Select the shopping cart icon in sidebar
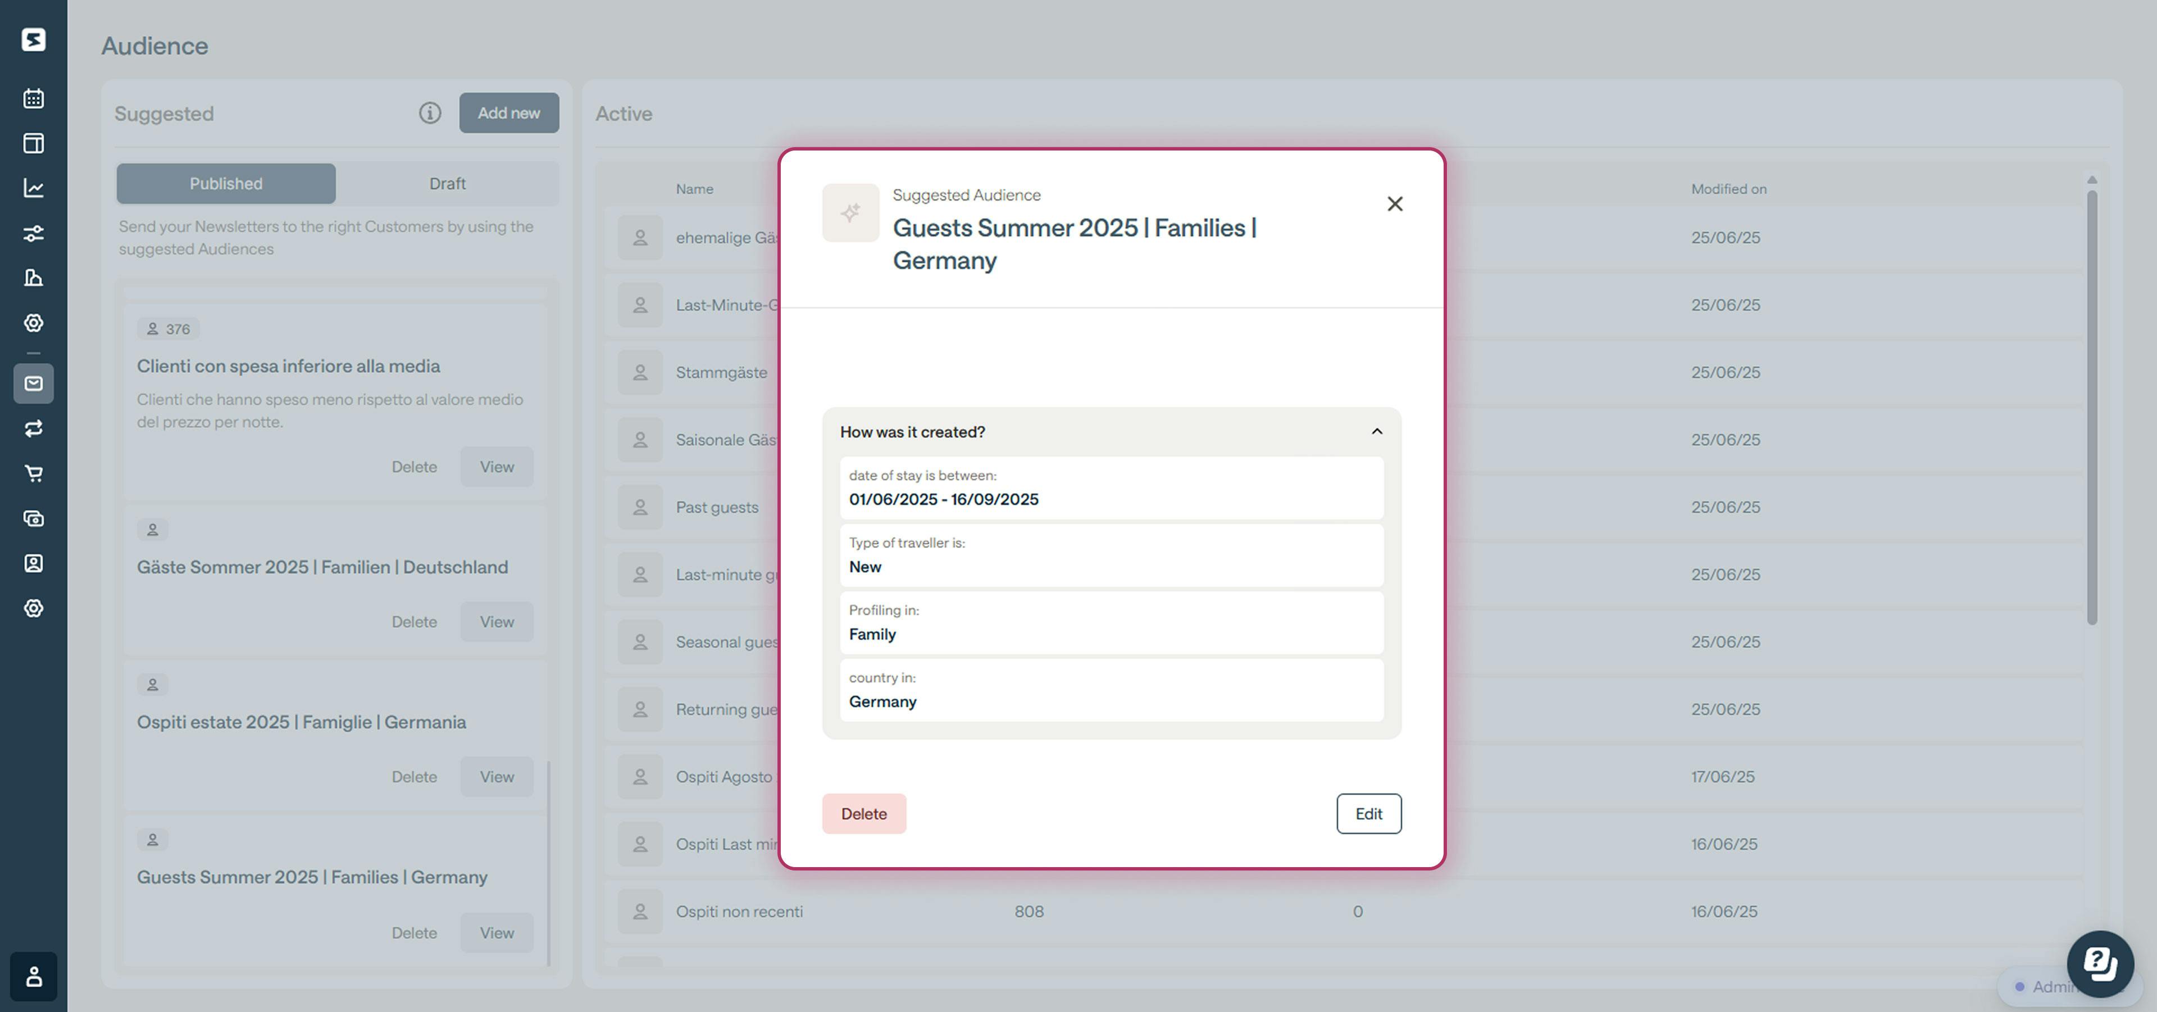Image resolution: width=2157 pixels, height=1012 pixels. click(34, 473)
